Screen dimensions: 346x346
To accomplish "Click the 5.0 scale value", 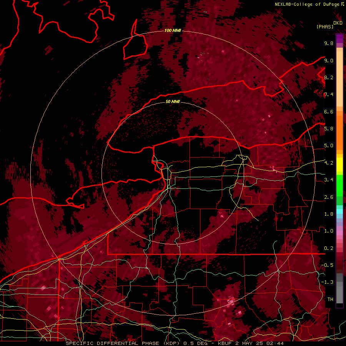I will [x=329, y=146].
